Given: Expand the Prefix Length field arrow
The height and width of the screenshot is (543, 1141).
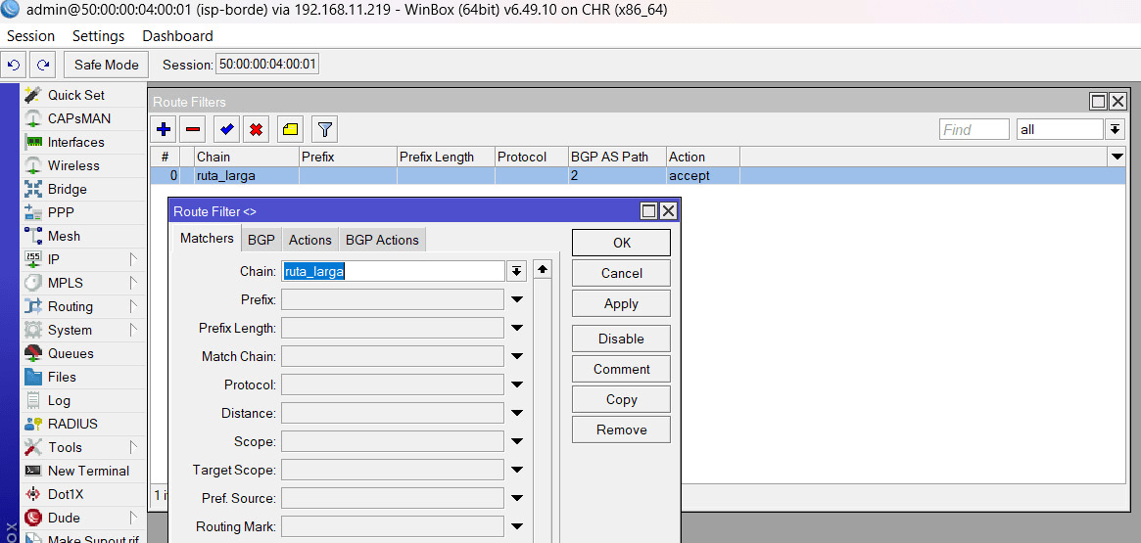Looking at the screenshot, I should pos(517,328).
